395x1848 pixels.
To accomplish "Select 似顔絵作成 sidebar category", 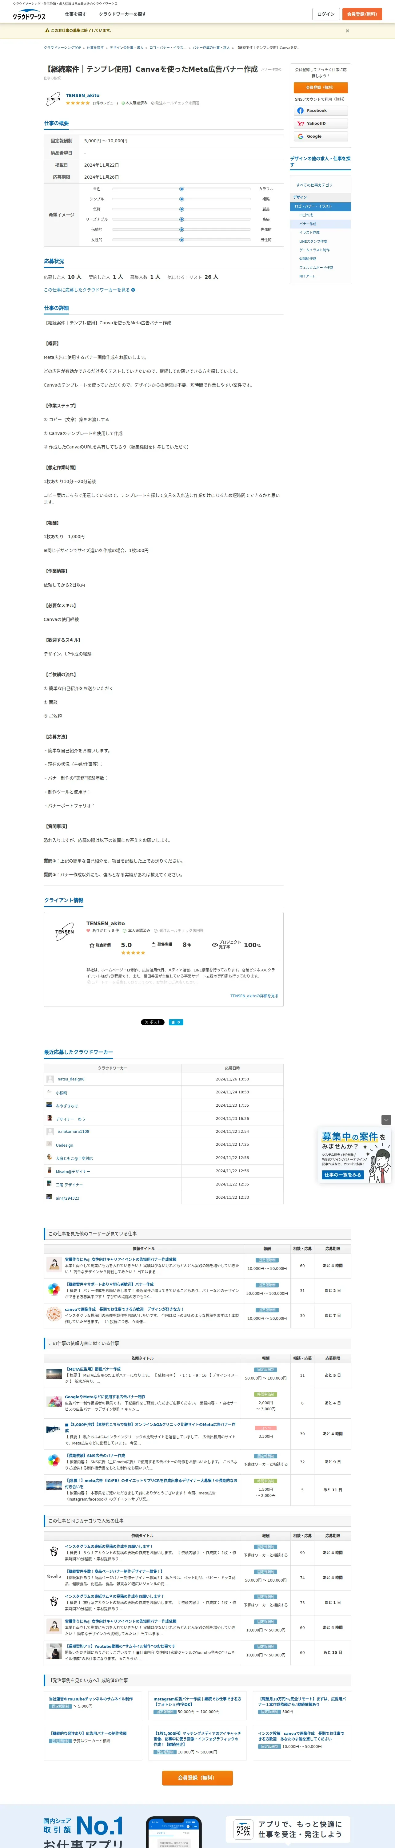I will coord(308,259).
